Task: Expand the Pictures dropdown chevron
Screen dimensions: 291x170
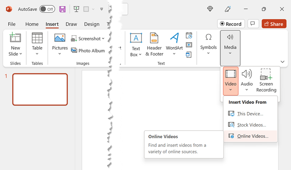Action: click(x=59, y=54)
